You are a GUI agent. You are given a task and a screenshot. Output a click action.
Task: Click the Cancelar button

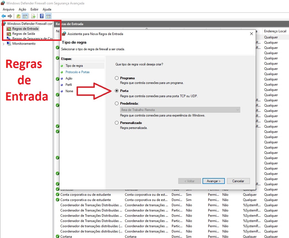(238, 181)
